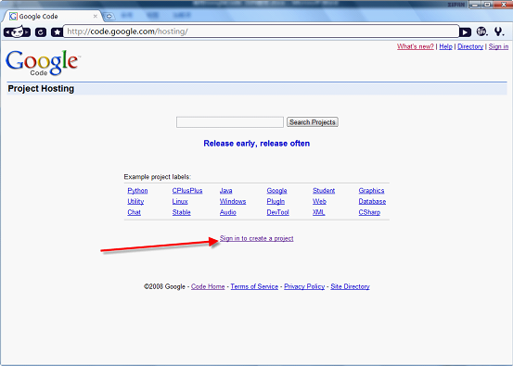Open the Directory link at the top
Screen dimensions: 513x366
pyautogui.click(x=470, y=46)
